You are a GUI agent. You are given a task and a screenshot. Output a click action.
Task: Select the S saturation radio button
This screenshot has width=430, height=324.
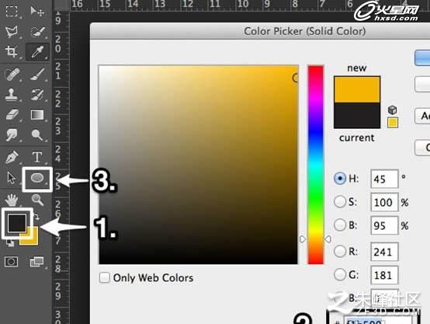click(x=340, y=202)
